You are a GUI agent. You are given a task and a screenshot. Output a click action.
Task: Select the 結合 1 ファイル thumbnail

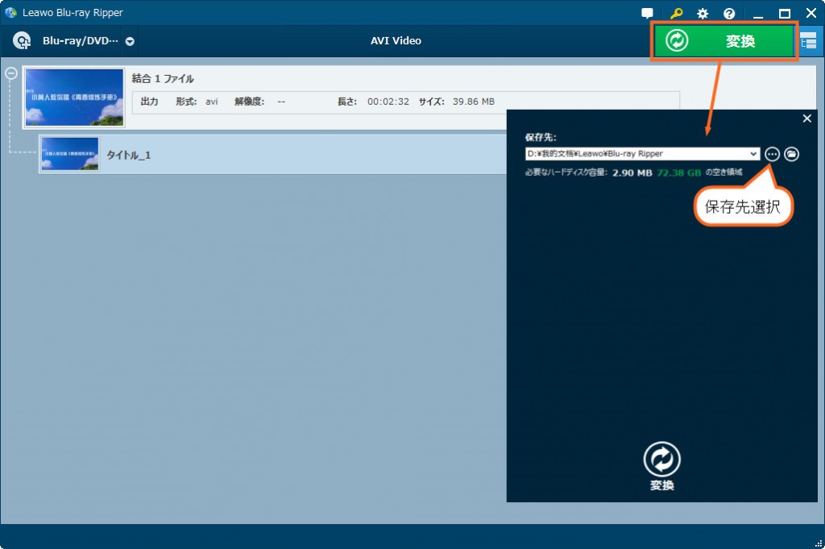point(74,98)
